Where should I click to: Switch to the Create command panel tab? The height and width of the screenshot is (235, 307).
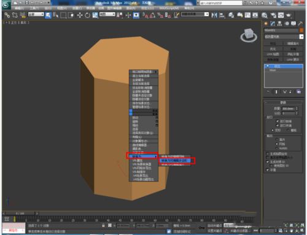(266, 23)
